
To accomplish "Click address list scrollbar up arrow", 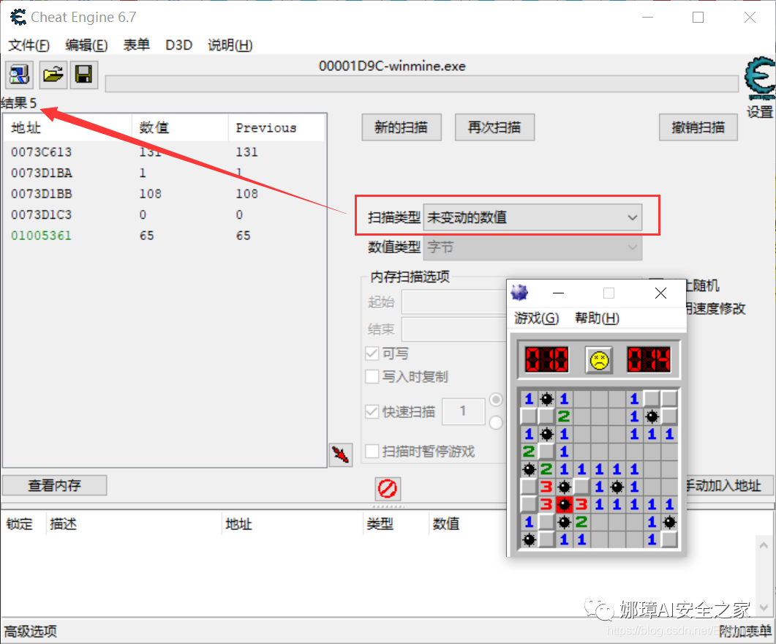I will point(764,545).
